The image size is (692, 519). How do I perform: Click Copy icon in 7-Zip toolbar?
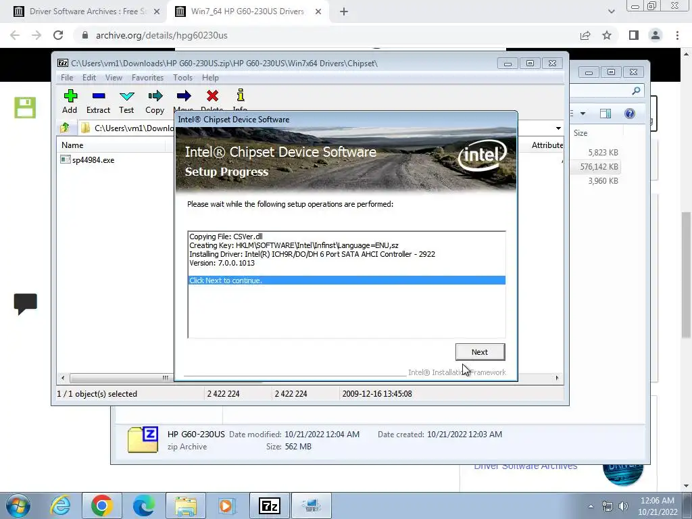pos(155,96)
